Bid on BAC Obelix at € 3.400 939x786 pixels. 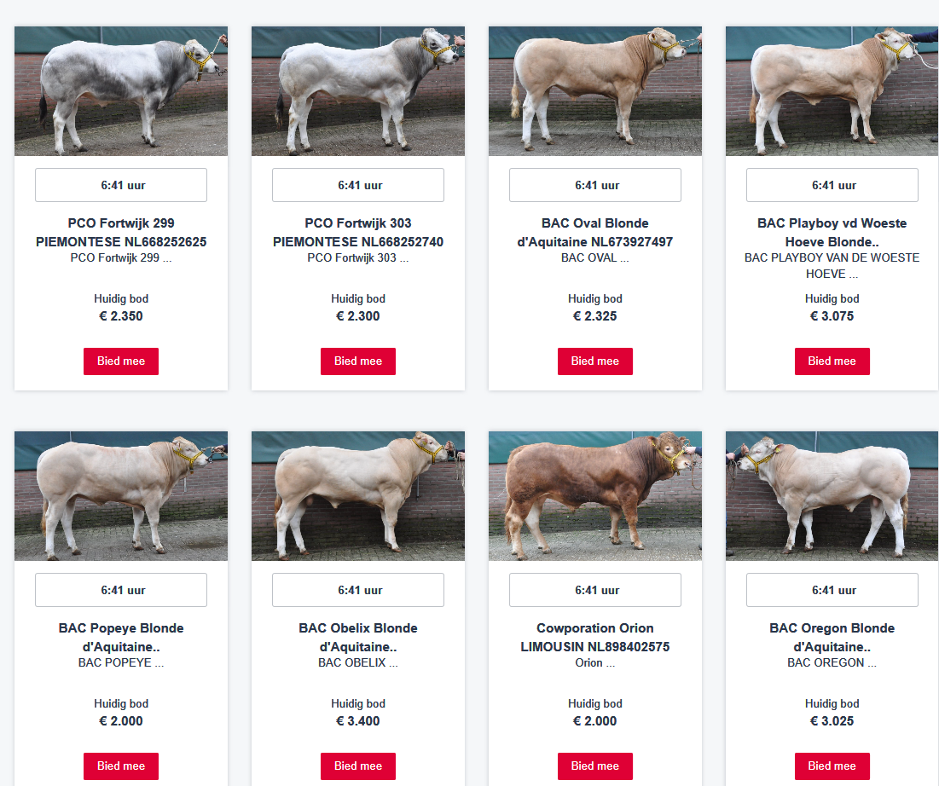pos(358,766)
